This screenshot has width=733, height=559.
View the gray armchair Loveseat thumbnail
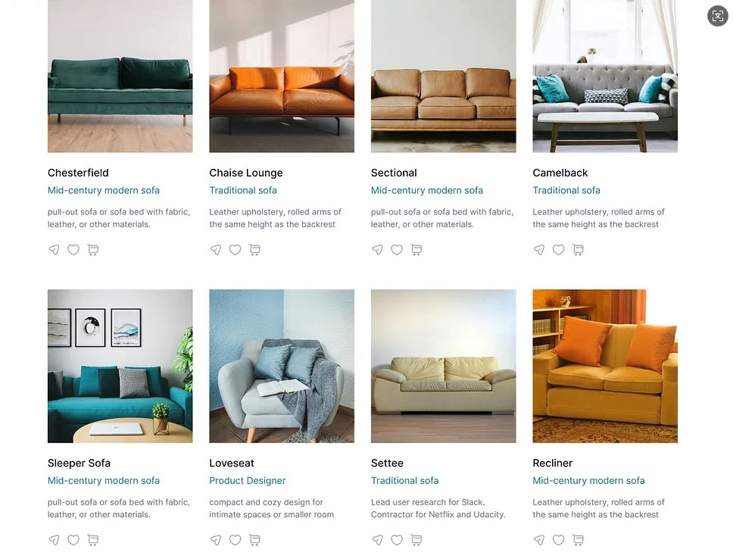[x=282, y=367]
